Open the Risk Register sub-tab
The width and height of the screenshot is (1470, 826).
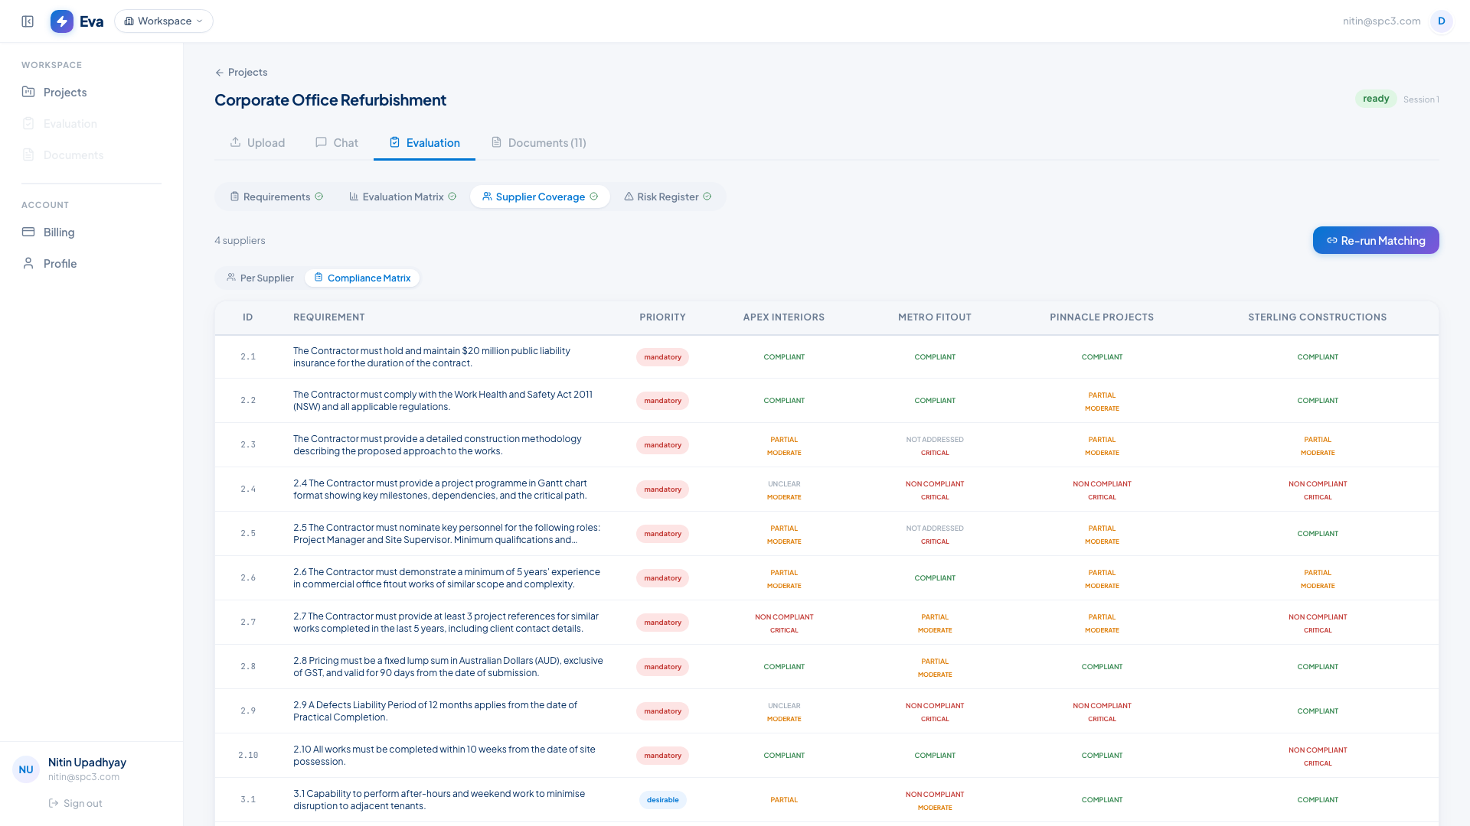click(x=668, y=197)
